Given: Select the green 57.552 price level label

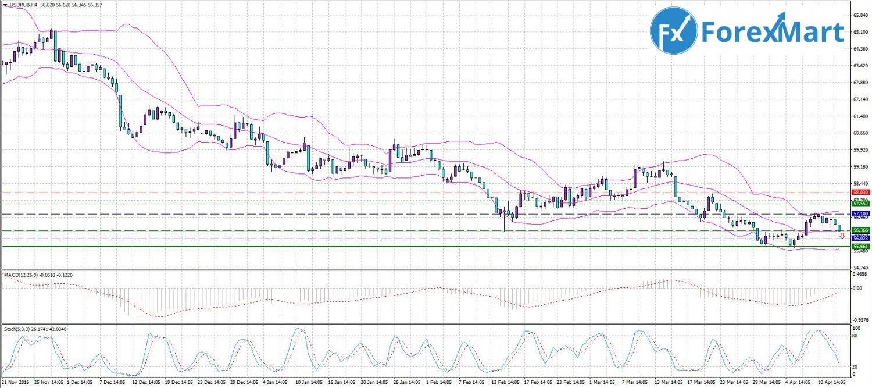Looking at the screenshot, I should click(860, 204).
